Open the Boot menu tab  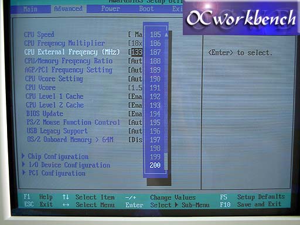146,9
